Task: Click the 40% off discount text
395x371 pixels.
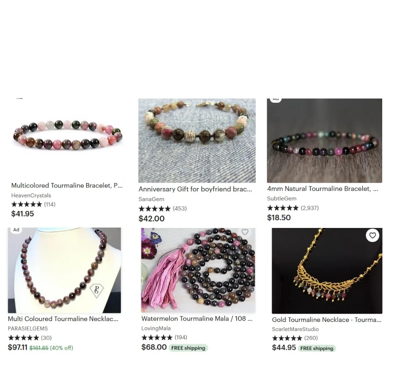Action: 61,348
